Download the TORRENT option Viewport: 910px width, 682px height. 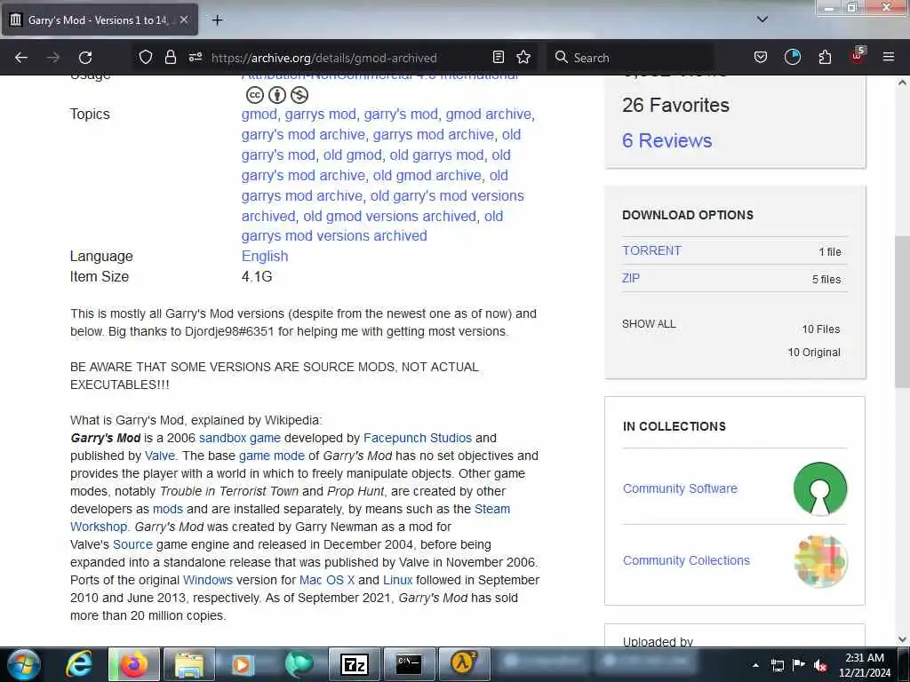[651, 250]
